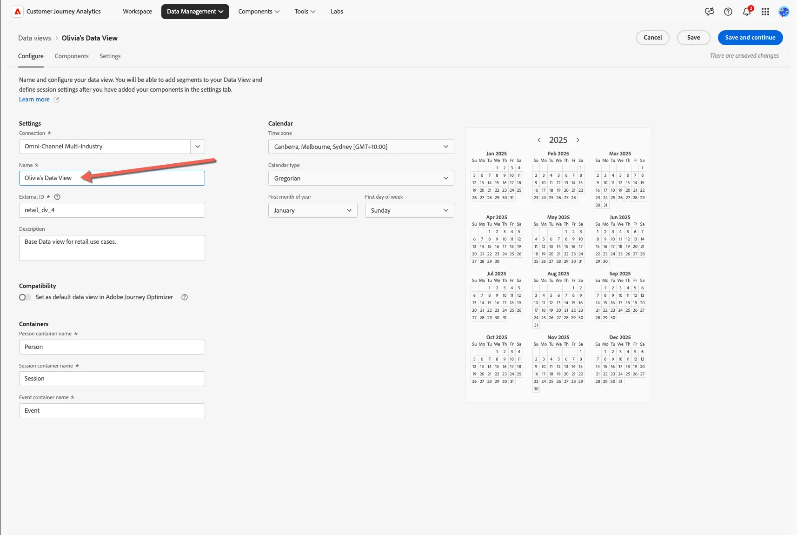Image resolution: width=797 pixels, height=535 pixels.
Task: Expand the Tools menu
Action: [x=305, y=12]
